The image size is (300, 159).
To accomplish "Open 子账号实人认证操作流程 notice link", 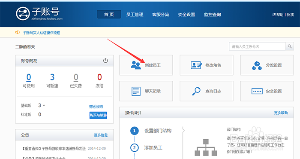I will coord(42,33).
